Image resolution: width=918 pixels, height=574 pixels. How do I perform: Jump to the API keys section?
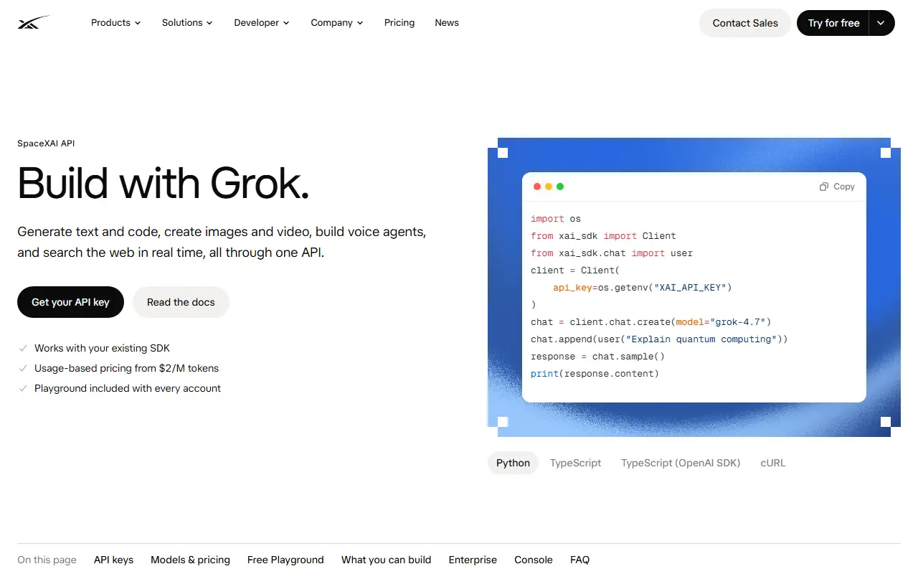click(113, 560)
